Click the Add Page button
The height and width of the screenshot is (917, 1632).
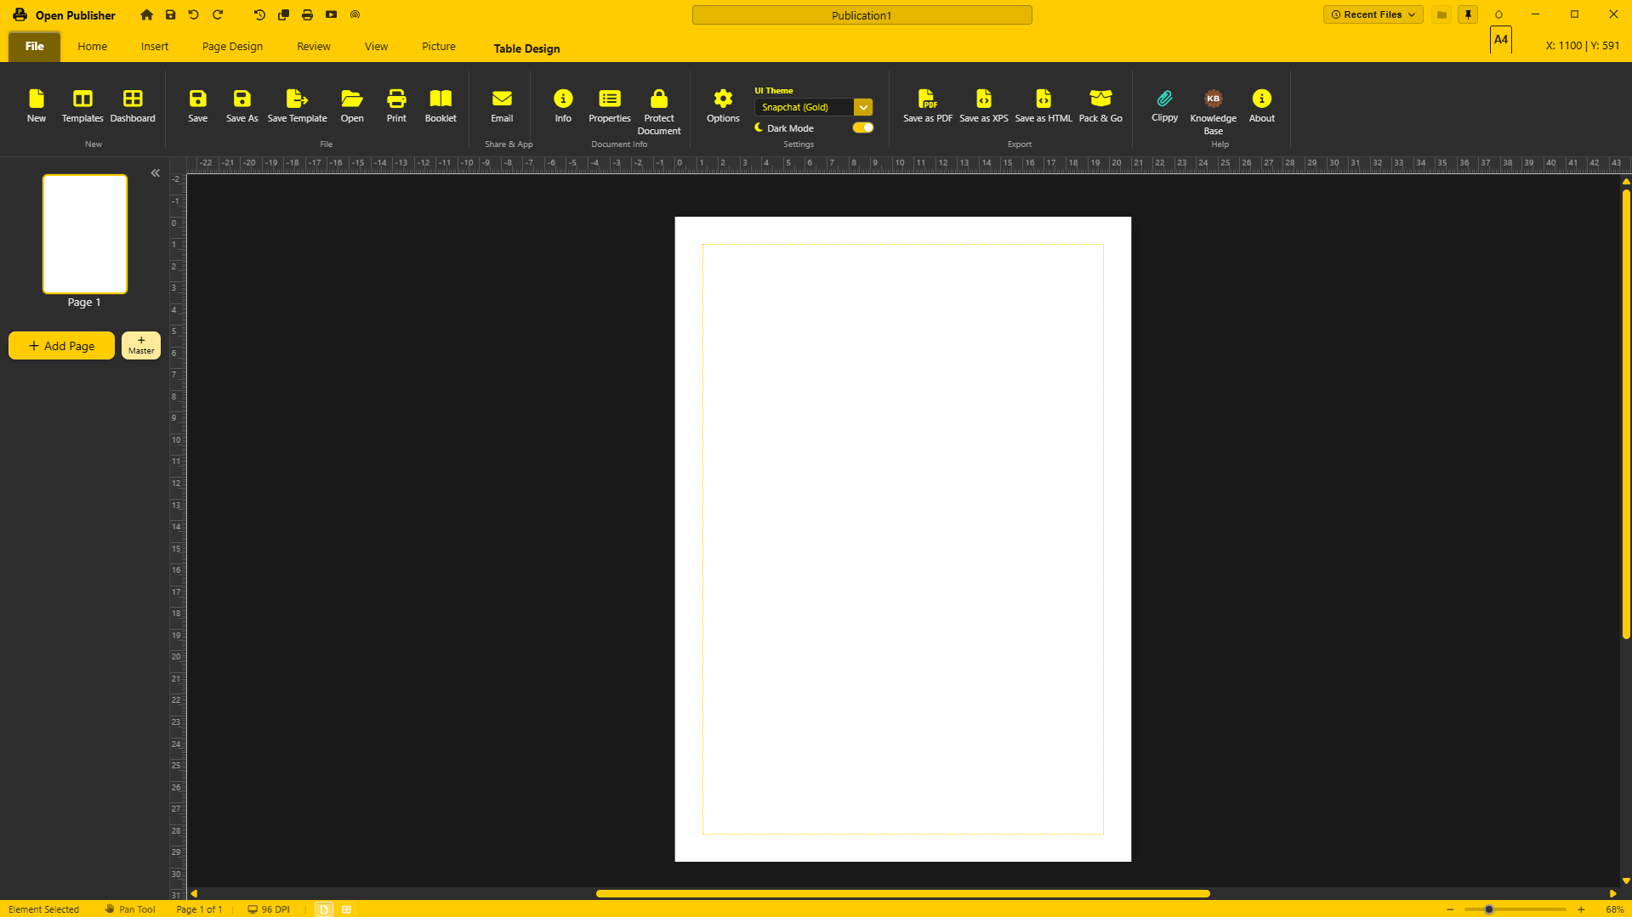pos(61,346)
